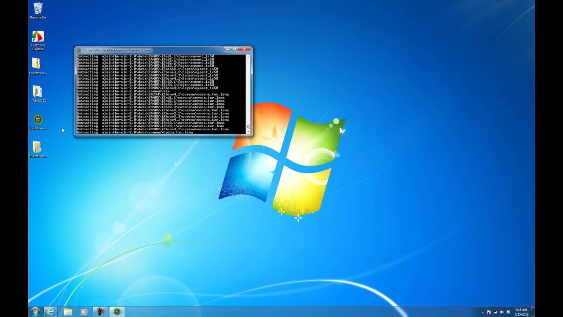
Task: Open the Windows Start menu orb
Action: 35,312
